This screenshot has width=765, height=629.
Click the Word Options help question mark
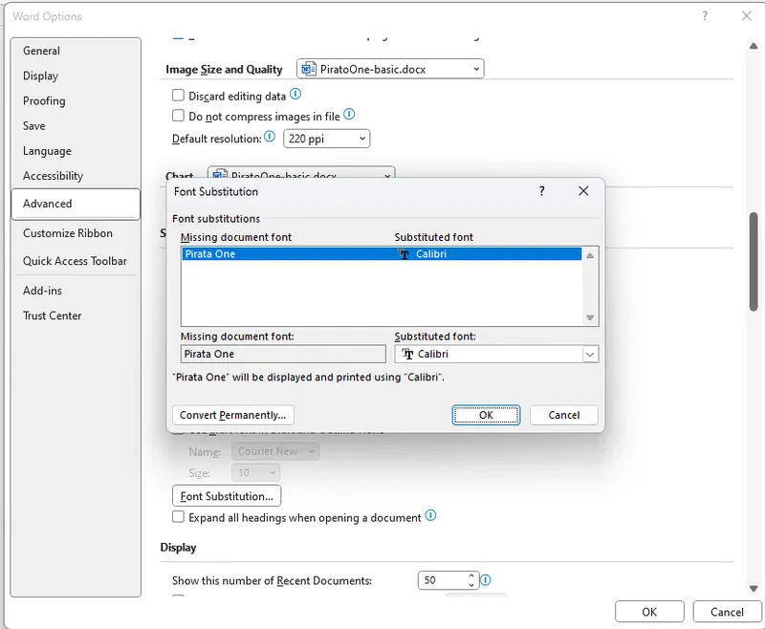pos(705,16)
